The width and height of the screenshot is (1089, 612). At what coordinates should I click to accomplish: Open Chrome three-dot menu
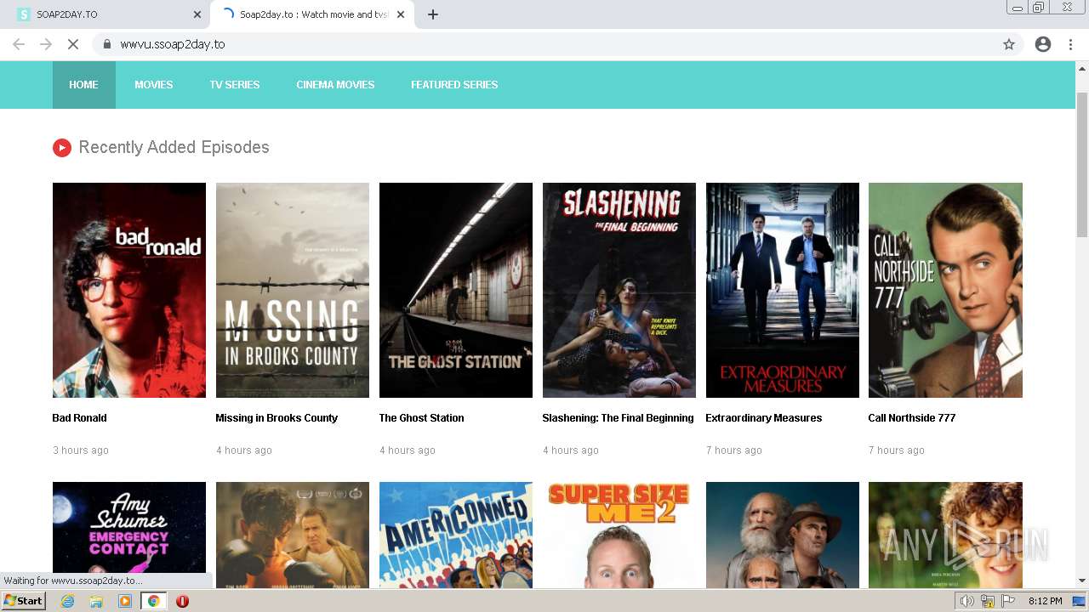(1070, 44)
